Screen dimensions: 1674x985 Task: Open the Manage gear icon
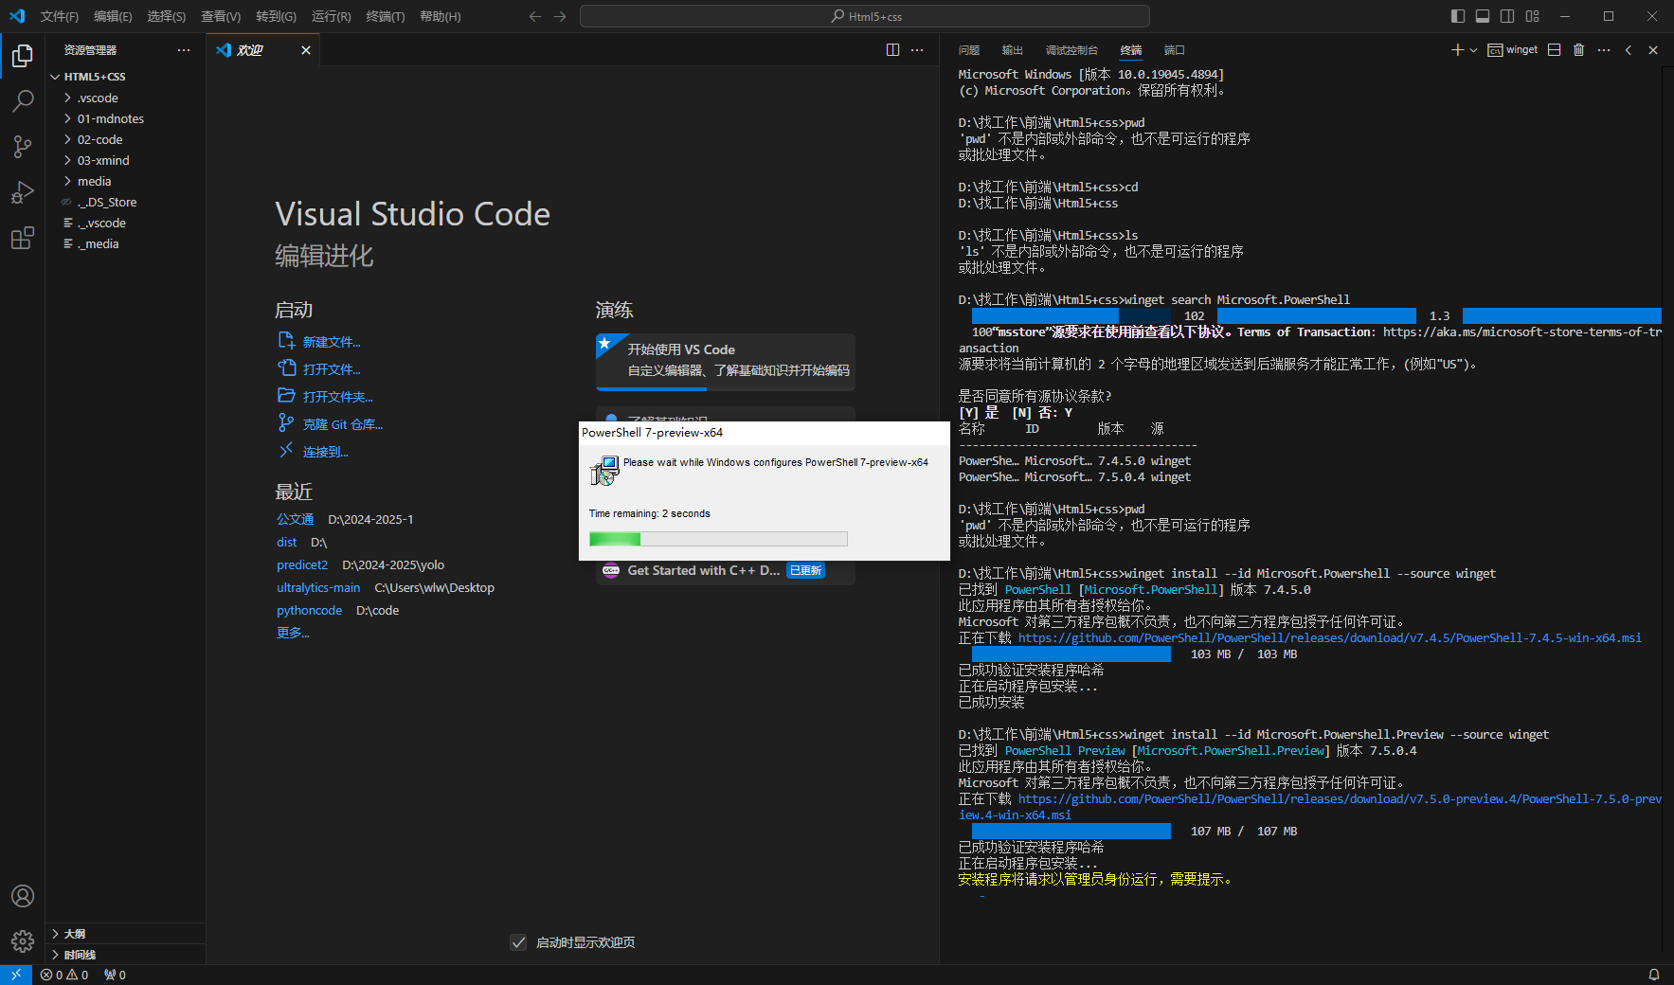pos(23,941)
